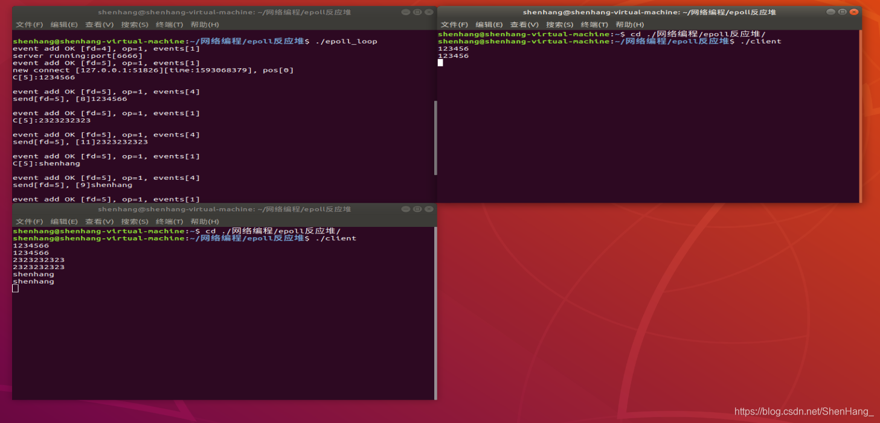Maximize the 123456 client terminal window
880x423 pixels.
coord(843,12)
